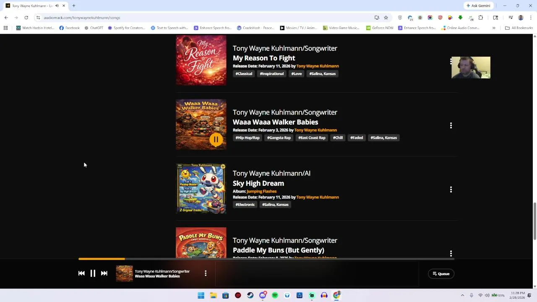Open Paddle My Buns cover art

pos(201,243)
